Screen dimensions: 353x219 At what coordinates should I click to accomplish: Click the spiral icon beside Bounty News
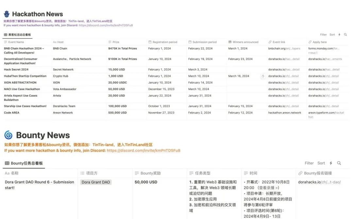[8, 135]
